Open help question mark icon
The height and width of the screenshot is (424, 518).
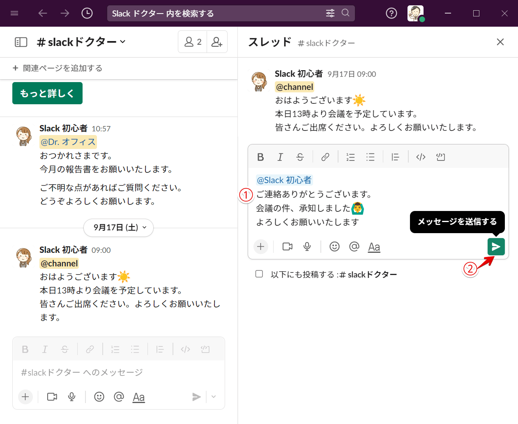point(391,13)
